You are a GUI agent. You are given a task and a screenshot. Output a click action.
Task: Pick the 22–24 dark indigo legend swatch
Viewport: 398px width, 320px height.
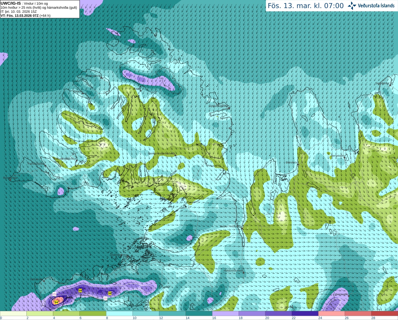point(305,313)
